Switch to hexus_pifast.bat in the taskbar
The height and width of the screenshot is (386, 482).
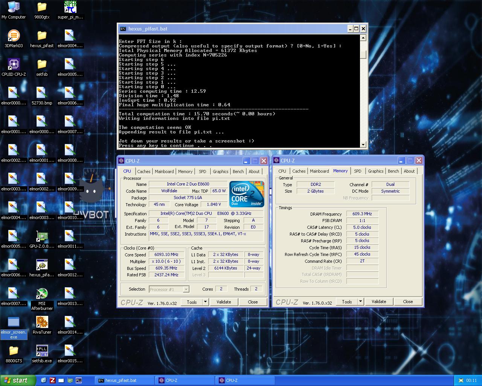click(x=124, y=380)
